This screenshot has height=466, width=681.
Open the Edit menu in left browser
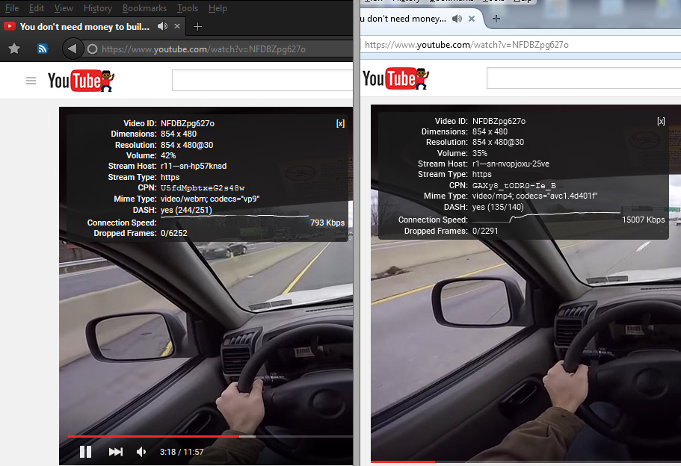(37, 8)
